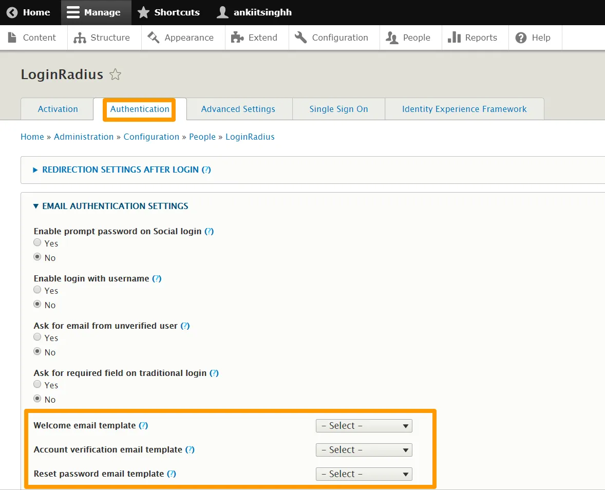Click the Administration breadcrumb link
The width and height of the screenshot is (605, 490).
point(84,137)
